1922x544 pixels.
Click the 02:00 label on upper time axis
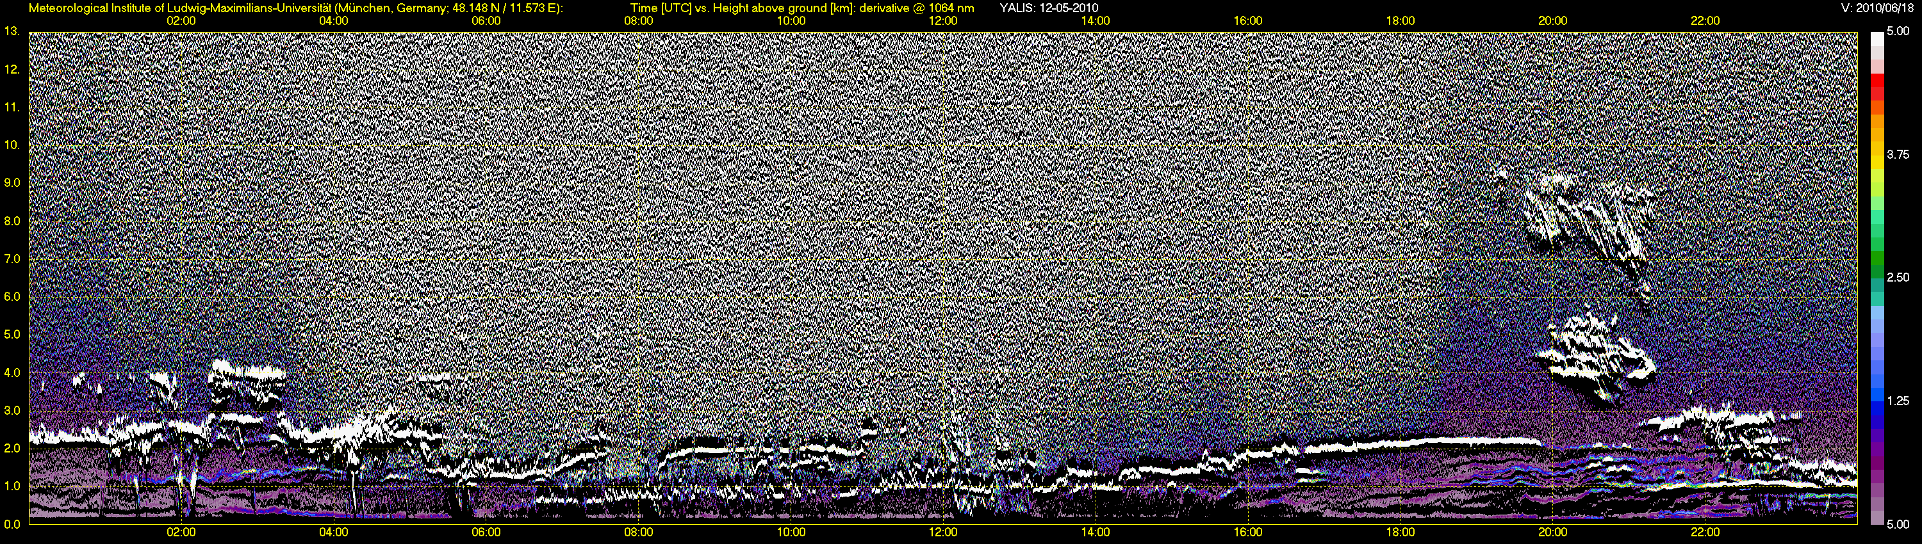181,21
